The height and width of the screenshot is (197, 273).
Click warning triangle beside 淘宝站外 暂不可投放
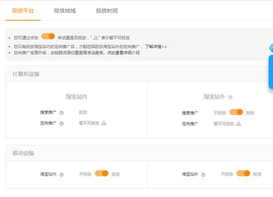[x=239, y=124]
